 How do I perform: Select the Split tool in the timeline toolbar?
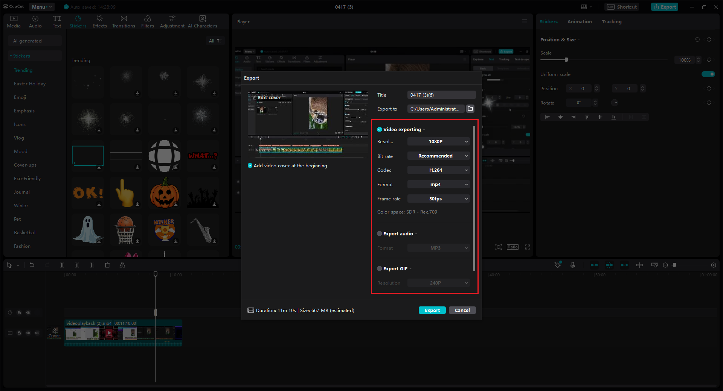(x=62, y=265)
